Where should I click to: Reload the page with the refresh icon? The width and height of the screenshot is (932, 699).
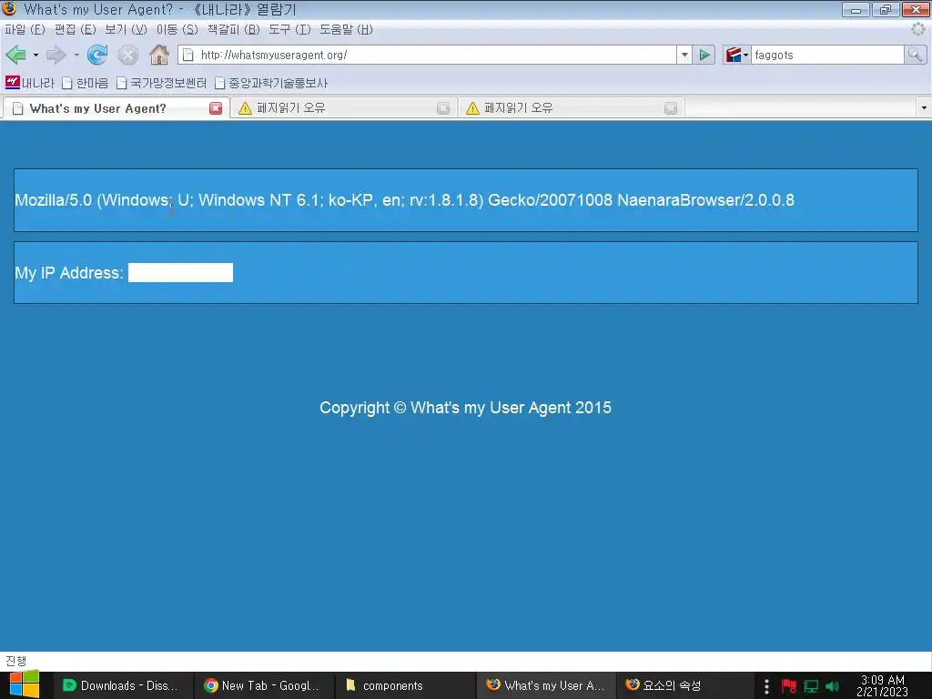point(97,55)
